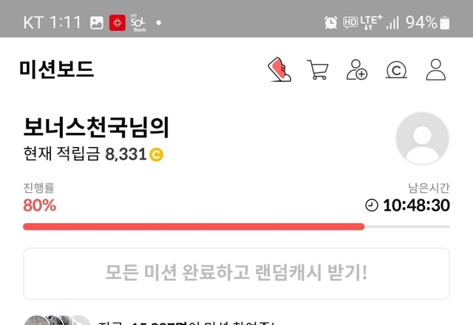Tap the gray profile avatar picture
Screen dimensions: 473x325
422,138
